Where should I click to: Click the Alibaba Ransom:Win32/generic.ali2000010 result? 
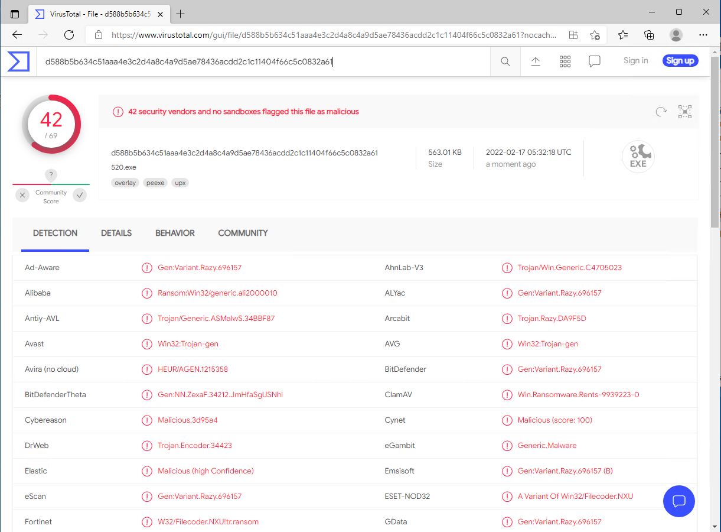click(217, 293)
